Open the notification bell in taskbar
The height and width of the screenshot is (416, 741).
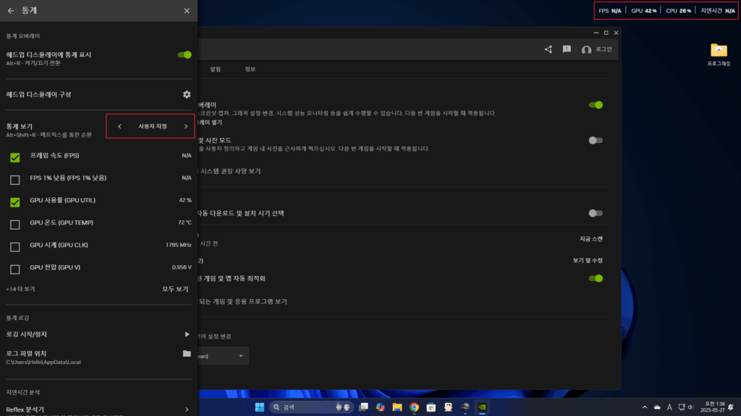pyautogui.click(x=731, y=407)
